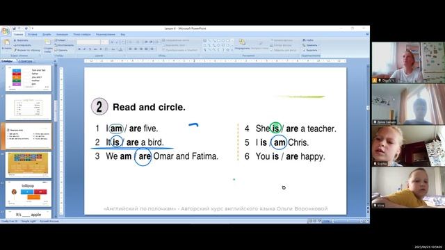The height and width of the screenshot is (250, 445).
Task: Open the line spacing dropdown
Action: tap(157, 42)
